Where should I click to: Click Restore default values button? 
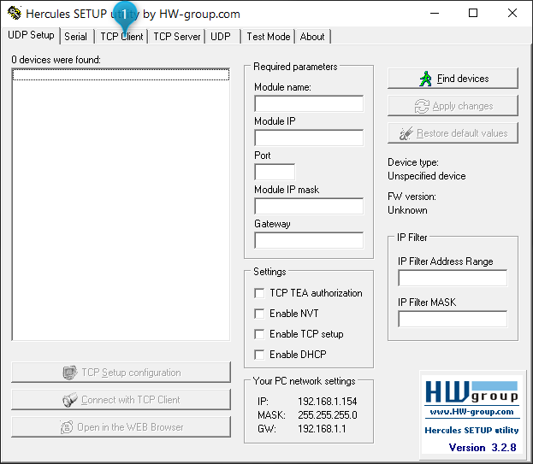coord(453,133)
